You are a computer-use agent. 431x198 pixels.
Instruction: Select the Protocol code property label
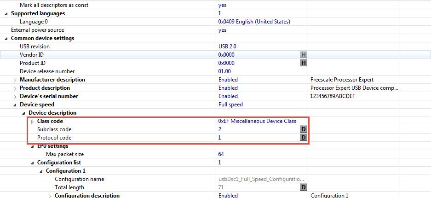54,138
